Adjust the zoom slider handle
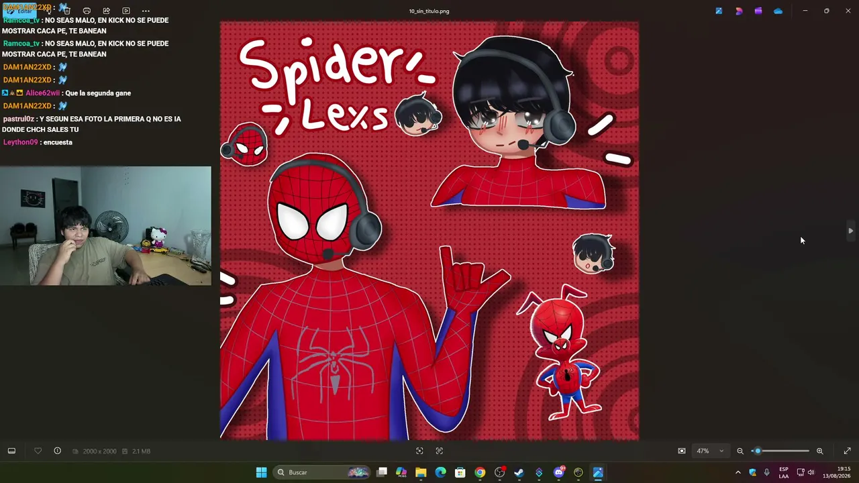Viewport: 859px width, 483px height. (x=758, y=451)
